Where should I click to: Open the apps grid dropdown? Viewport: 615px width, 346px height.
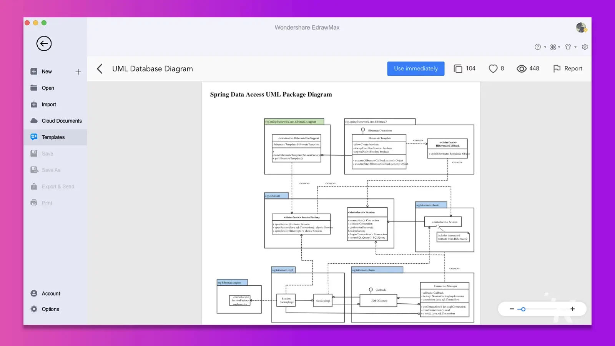pos(555,47)
